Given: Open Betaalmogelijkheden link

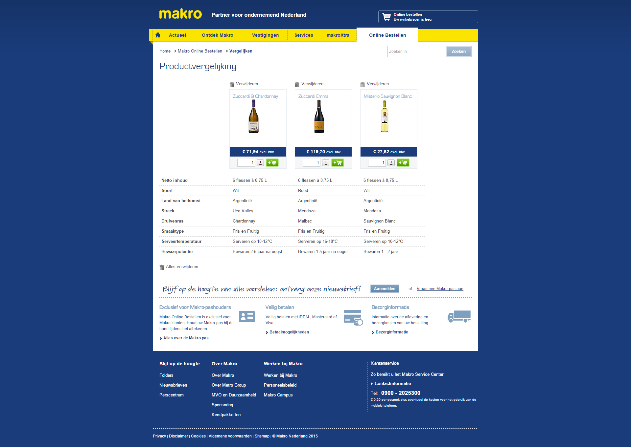Looking at the screenshot, I should coord(289,332).
